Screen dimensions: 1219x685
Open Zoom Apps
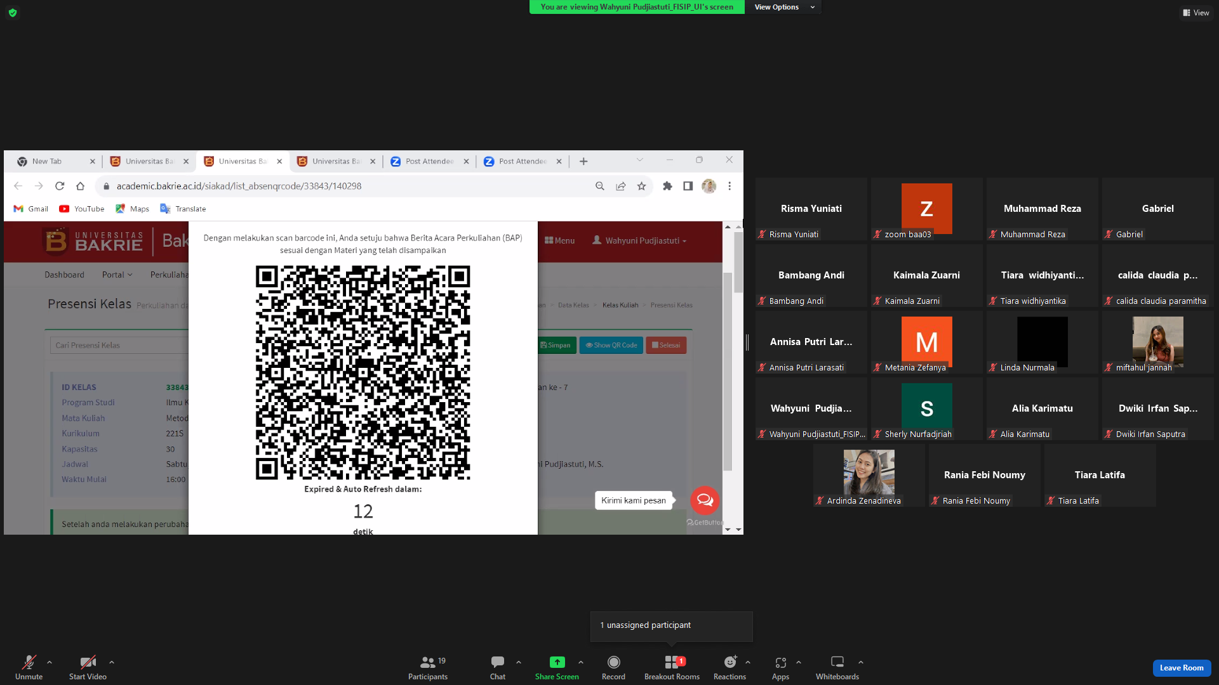[780, 667]
